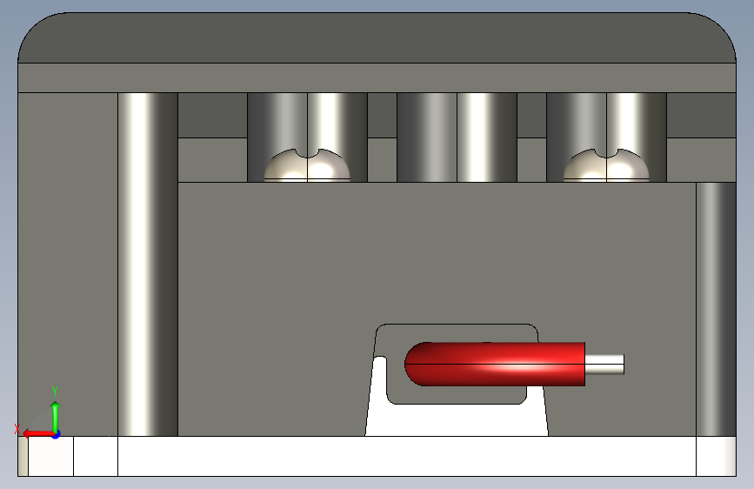
Task: Select the left dome screw head
Action: point(307,165)
